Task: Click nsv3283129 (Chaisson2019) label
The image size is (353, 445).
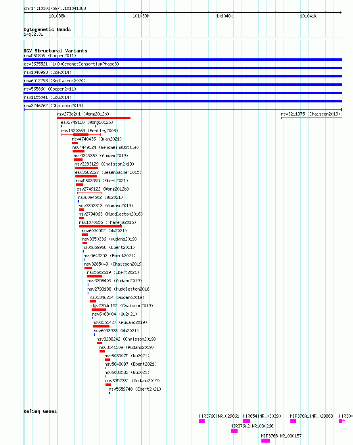Action: [104, 164]
